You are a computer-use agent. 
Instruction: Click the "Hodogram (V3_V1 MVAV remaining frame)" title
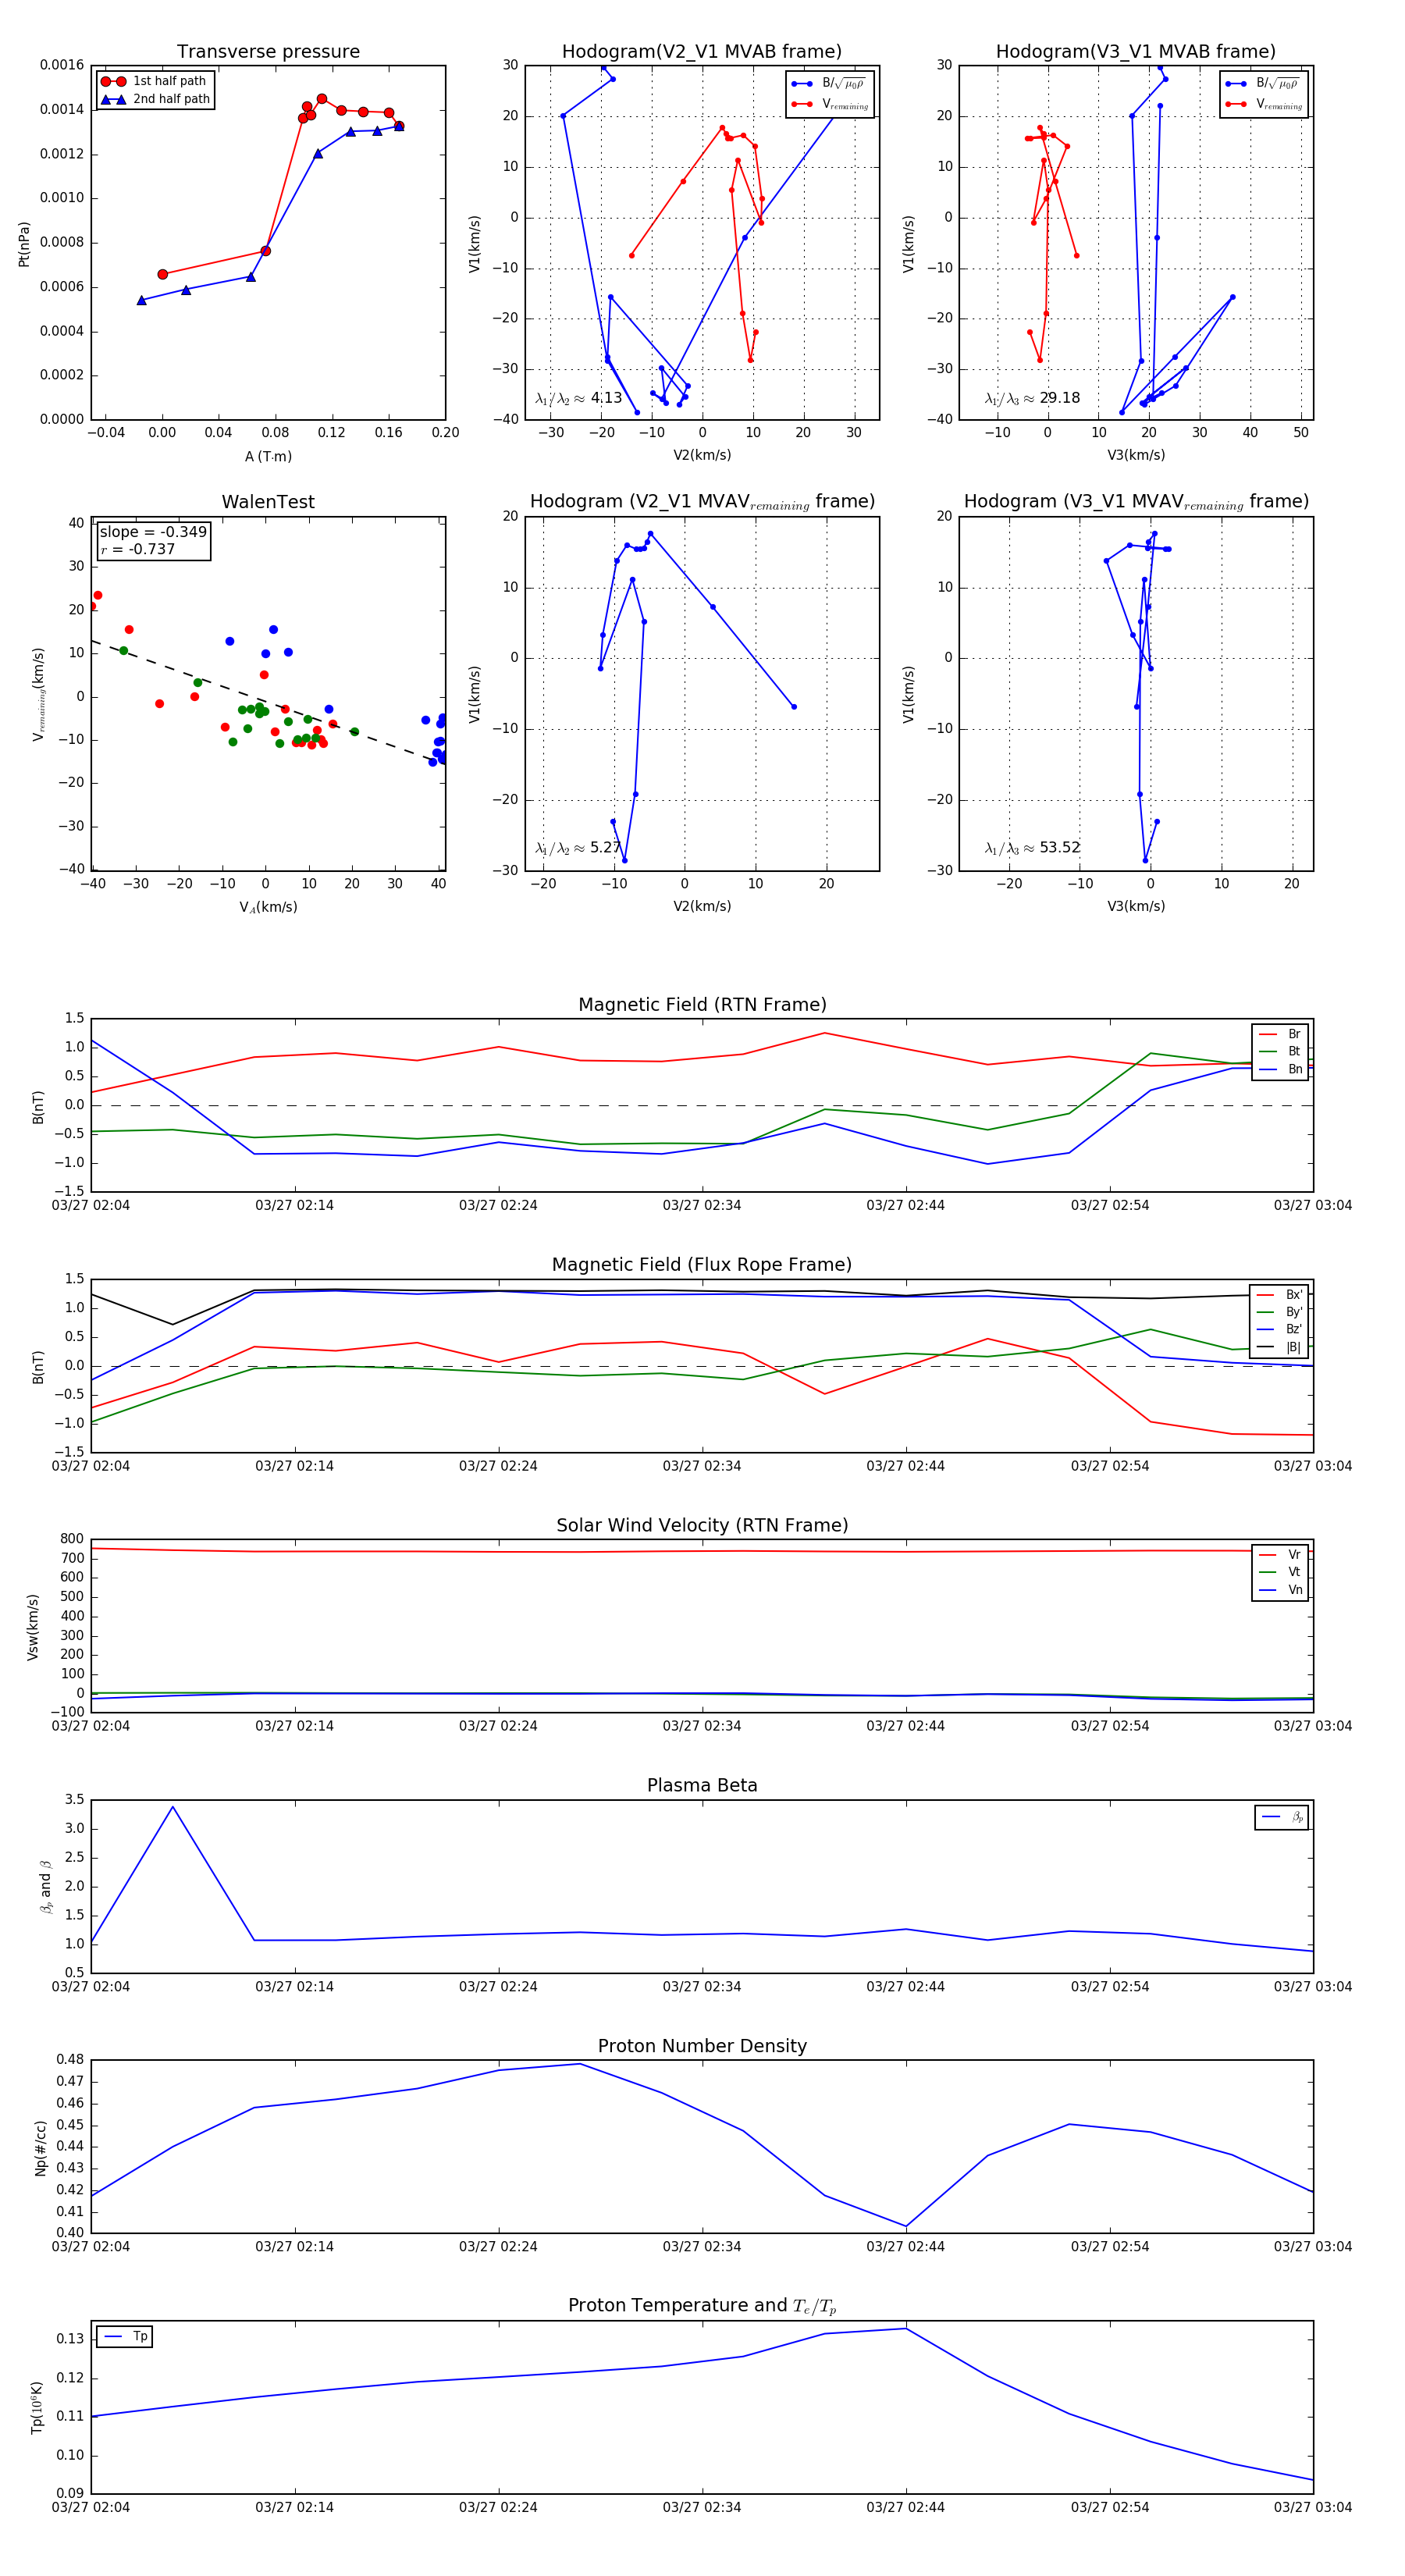point(1136,502)
